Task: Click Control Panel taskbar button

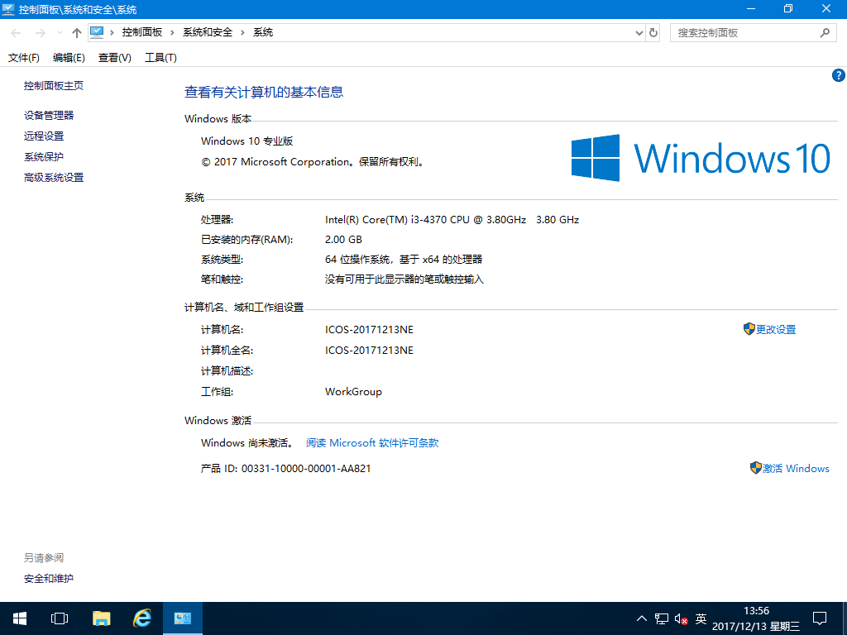Action: tap(183, 618)
